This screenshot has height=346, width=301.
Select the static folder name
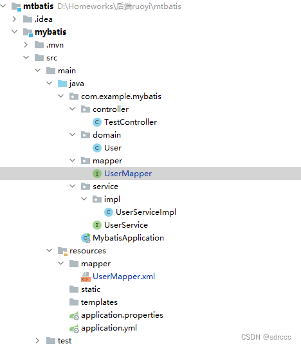91,289
